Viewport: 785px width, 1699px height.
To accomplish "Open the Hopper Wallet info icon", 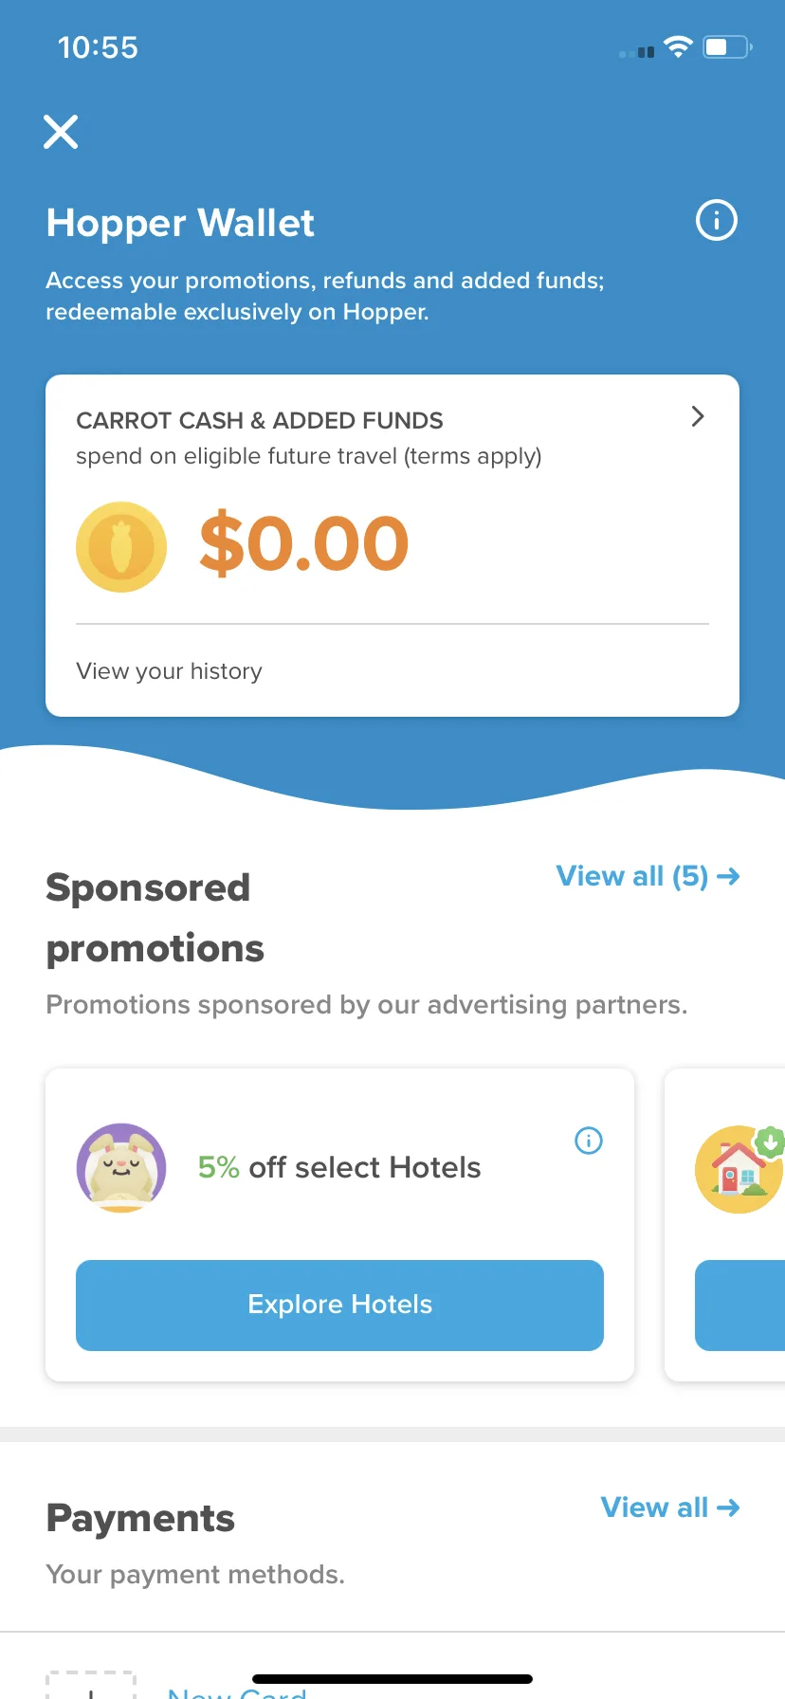I will (717, 220).
